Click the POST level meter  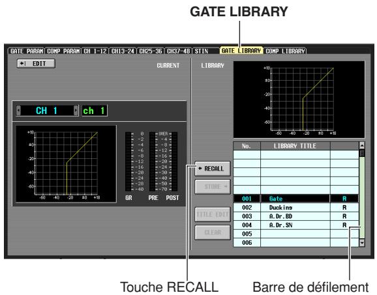pyautogui.click(x=175, y=162)
